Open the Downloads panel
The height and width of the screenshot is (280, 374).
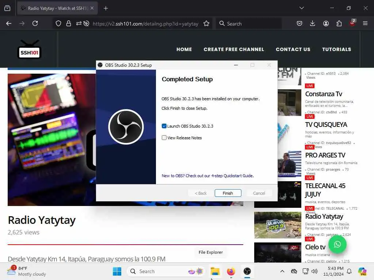[x=313, y=23]
